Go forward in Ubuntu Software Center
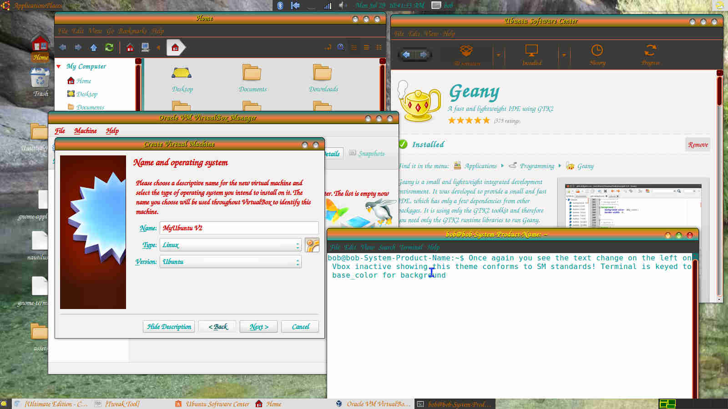728x409 pixels. pyautogui.click(x=424, y=55)
